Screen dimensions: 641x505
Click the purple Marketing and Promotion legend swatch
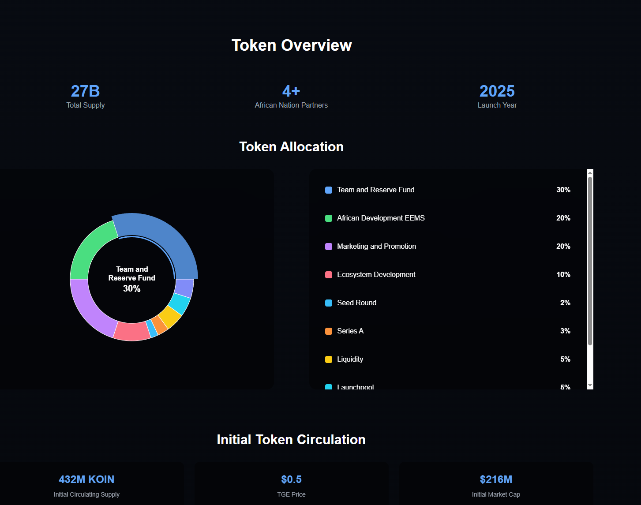pos(329,247)
